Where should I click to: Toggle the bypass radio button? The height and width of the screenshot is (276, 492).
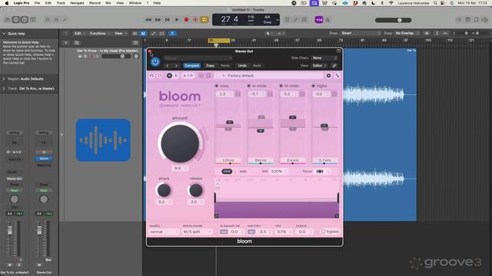point(323,232)
